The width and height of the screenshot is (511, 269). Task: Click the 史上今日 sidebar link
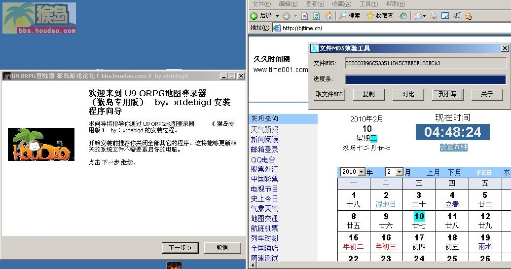tap(264, 199)
